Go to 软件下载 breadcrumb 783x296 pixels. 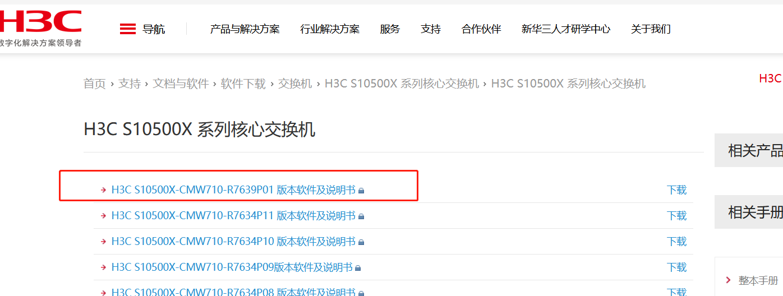[243, 84]
